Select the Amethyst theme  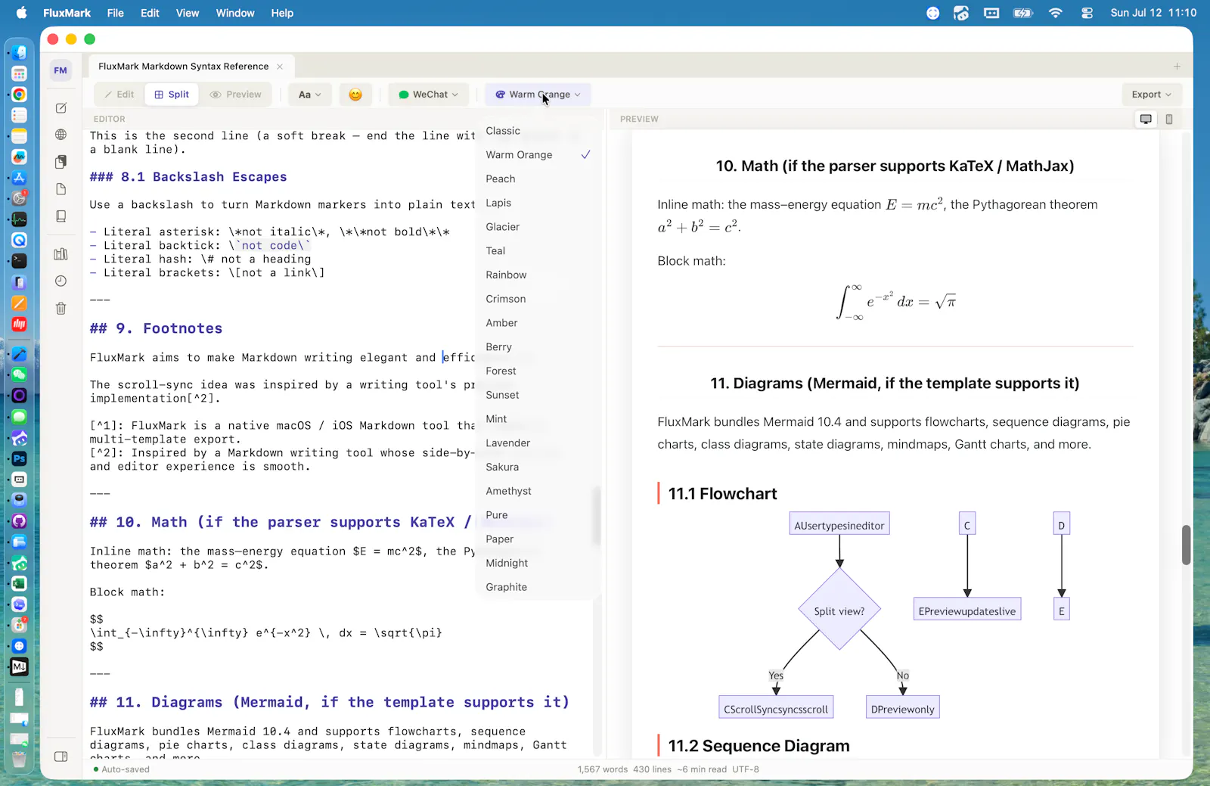pyautogui.click(x=538, y=491)
